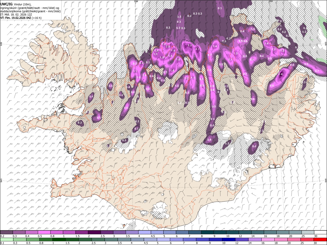Click the '0.2' label in the upper legend row
This screenshot has height=245, width=327.
[2, 236]
